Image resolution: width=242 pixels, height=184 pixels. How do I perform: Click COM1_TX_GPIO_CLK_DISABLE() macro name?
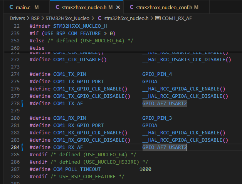[92, 96]
